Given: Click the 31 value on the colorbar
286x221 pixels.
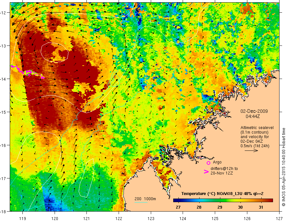Looking at the screenshot, I should tap(261, 207).
